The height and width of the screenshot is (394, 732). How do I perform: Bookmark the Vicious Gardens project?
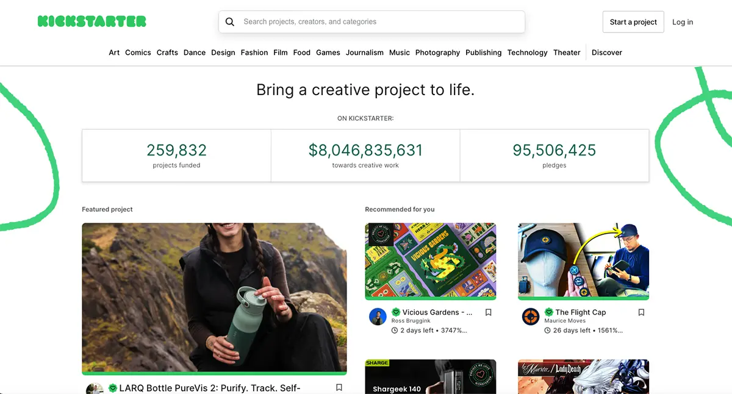tap(488, 312)
